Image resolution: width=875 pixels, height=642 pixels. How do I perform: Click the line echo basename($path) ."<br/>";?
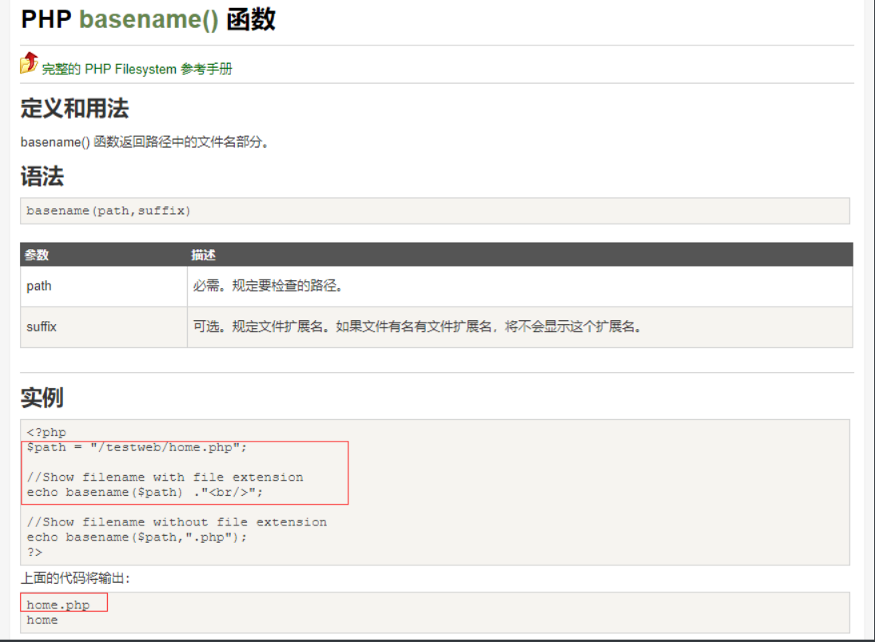point(145,493)
